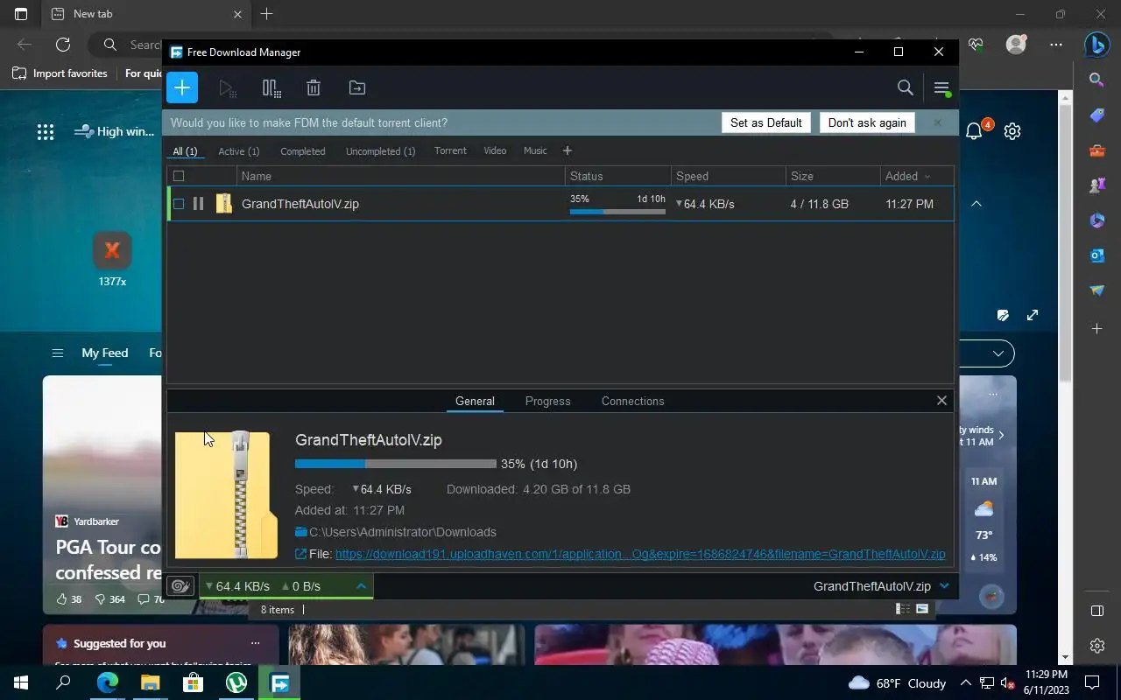This screenshot has width=1121, height=700.
Task: Click the zip file icon in the download row
Action: tap(224, 204)
